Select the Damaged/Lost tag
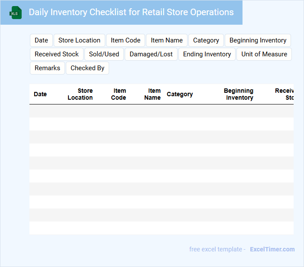304x267 pixels. pos(151,54)
